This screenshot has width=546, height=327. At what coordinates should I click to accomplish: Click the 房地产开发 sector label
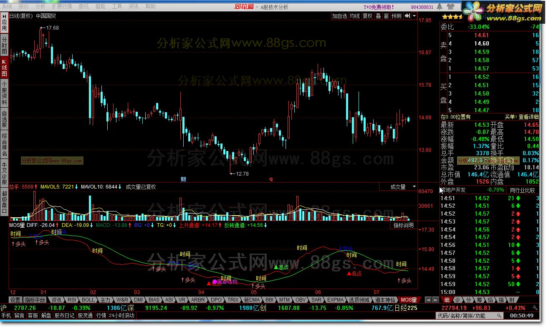(x=454, y=190)
